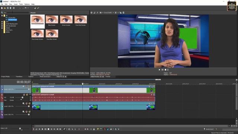This screenshot has height=134, width=238.
Task: Click the Delete X icon in timeline toolbar
Action: (79, 129)
